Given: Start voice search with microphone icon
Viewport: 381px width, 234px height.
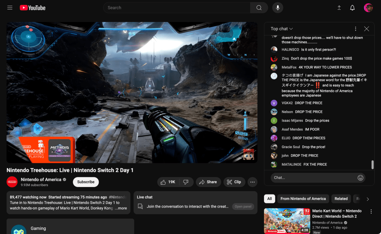Looking at the screenshot, I should tap(277, 8).
